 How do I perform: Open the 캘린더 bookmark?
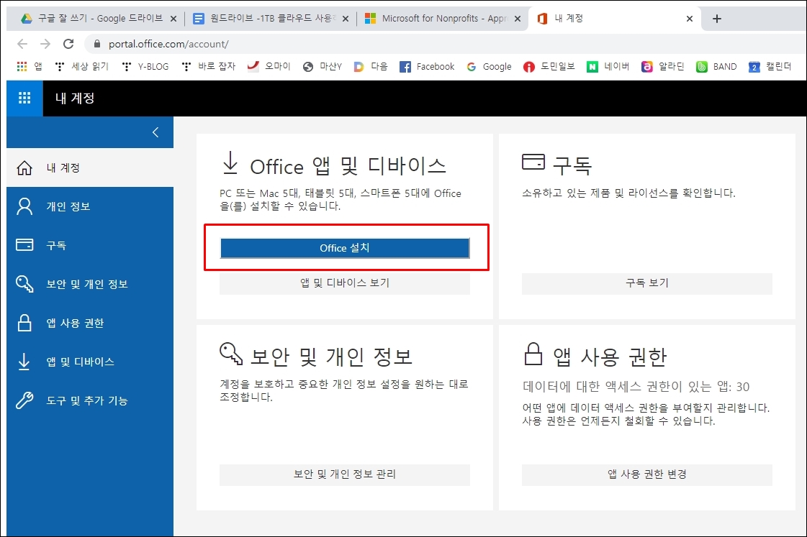pyautogui.click(x=770, y=67)
